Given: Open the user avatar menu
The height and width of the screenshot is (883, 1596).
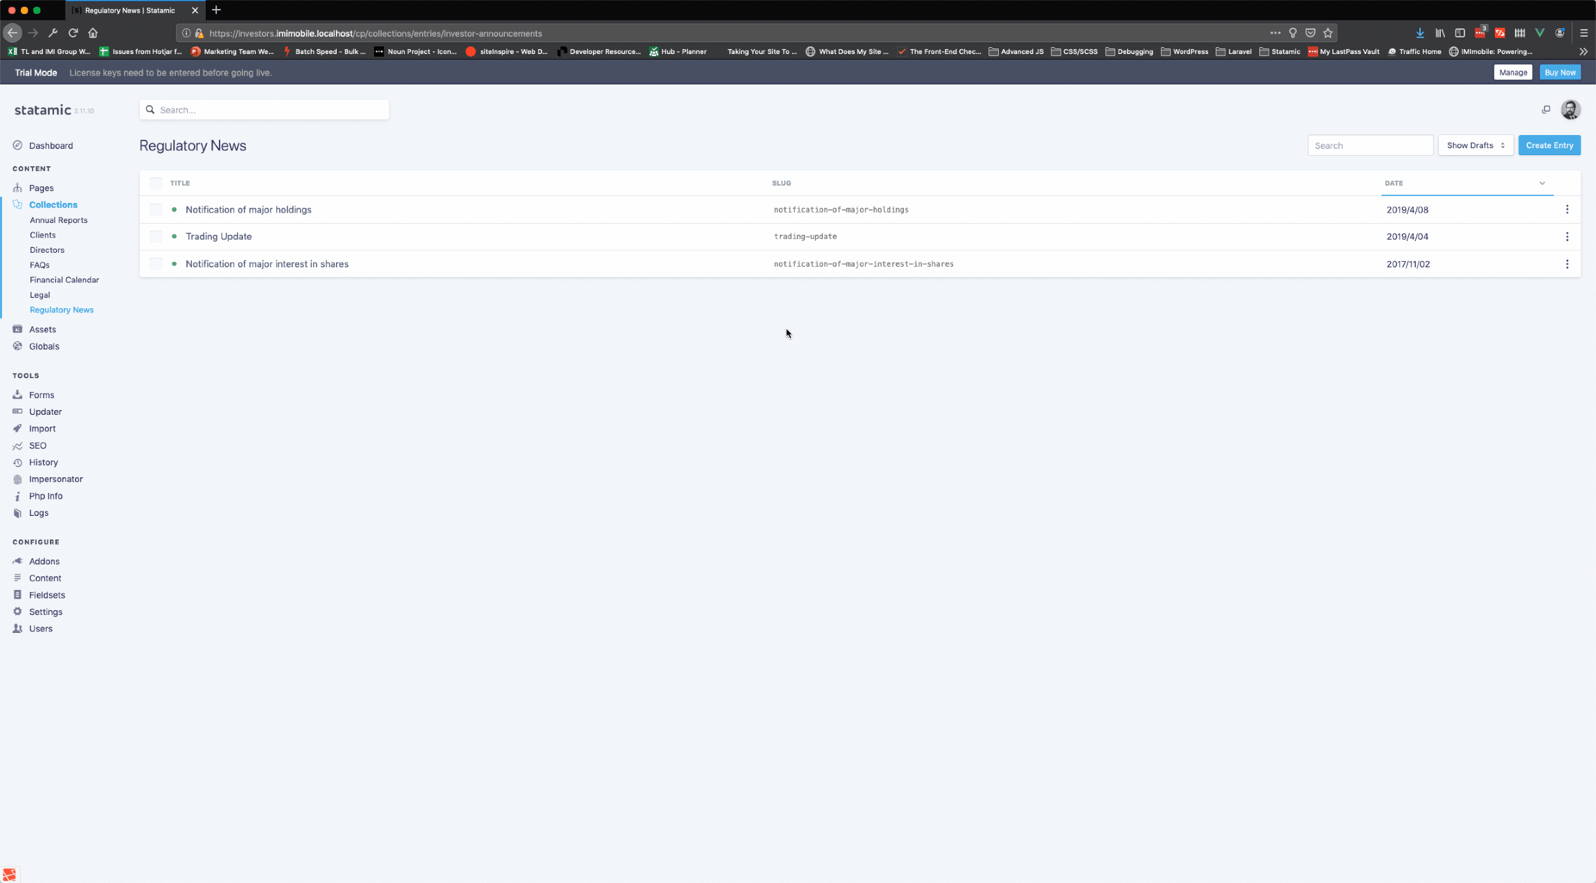Looking at the screenshot, I should point(1570,109).
